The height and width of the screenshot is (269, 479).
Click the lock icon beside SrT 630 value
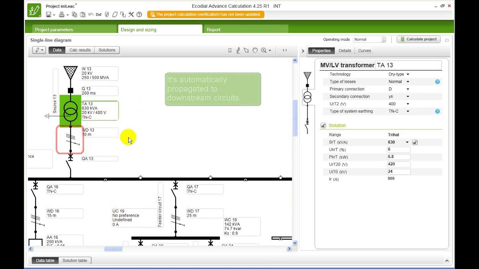pos(415,142)
